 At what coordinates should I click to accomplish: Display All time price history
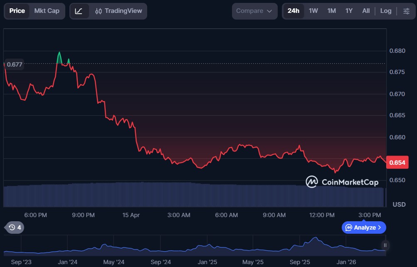(x=366, y=11)
